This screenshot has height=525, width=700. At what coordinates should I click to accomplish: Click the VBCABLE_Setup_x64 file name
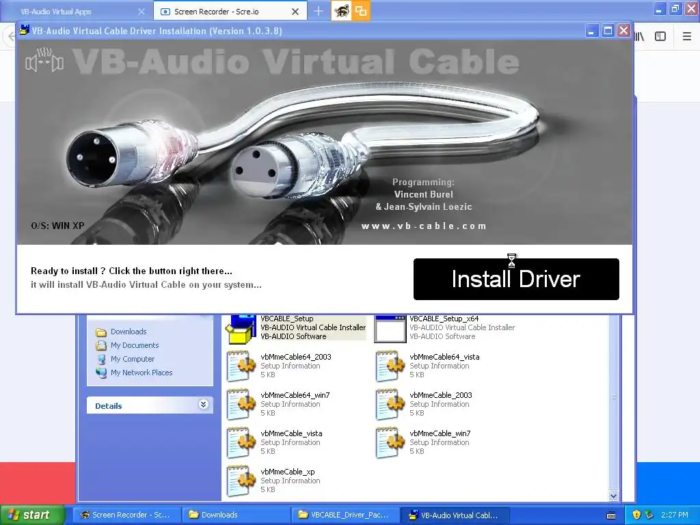coord(444,319)
